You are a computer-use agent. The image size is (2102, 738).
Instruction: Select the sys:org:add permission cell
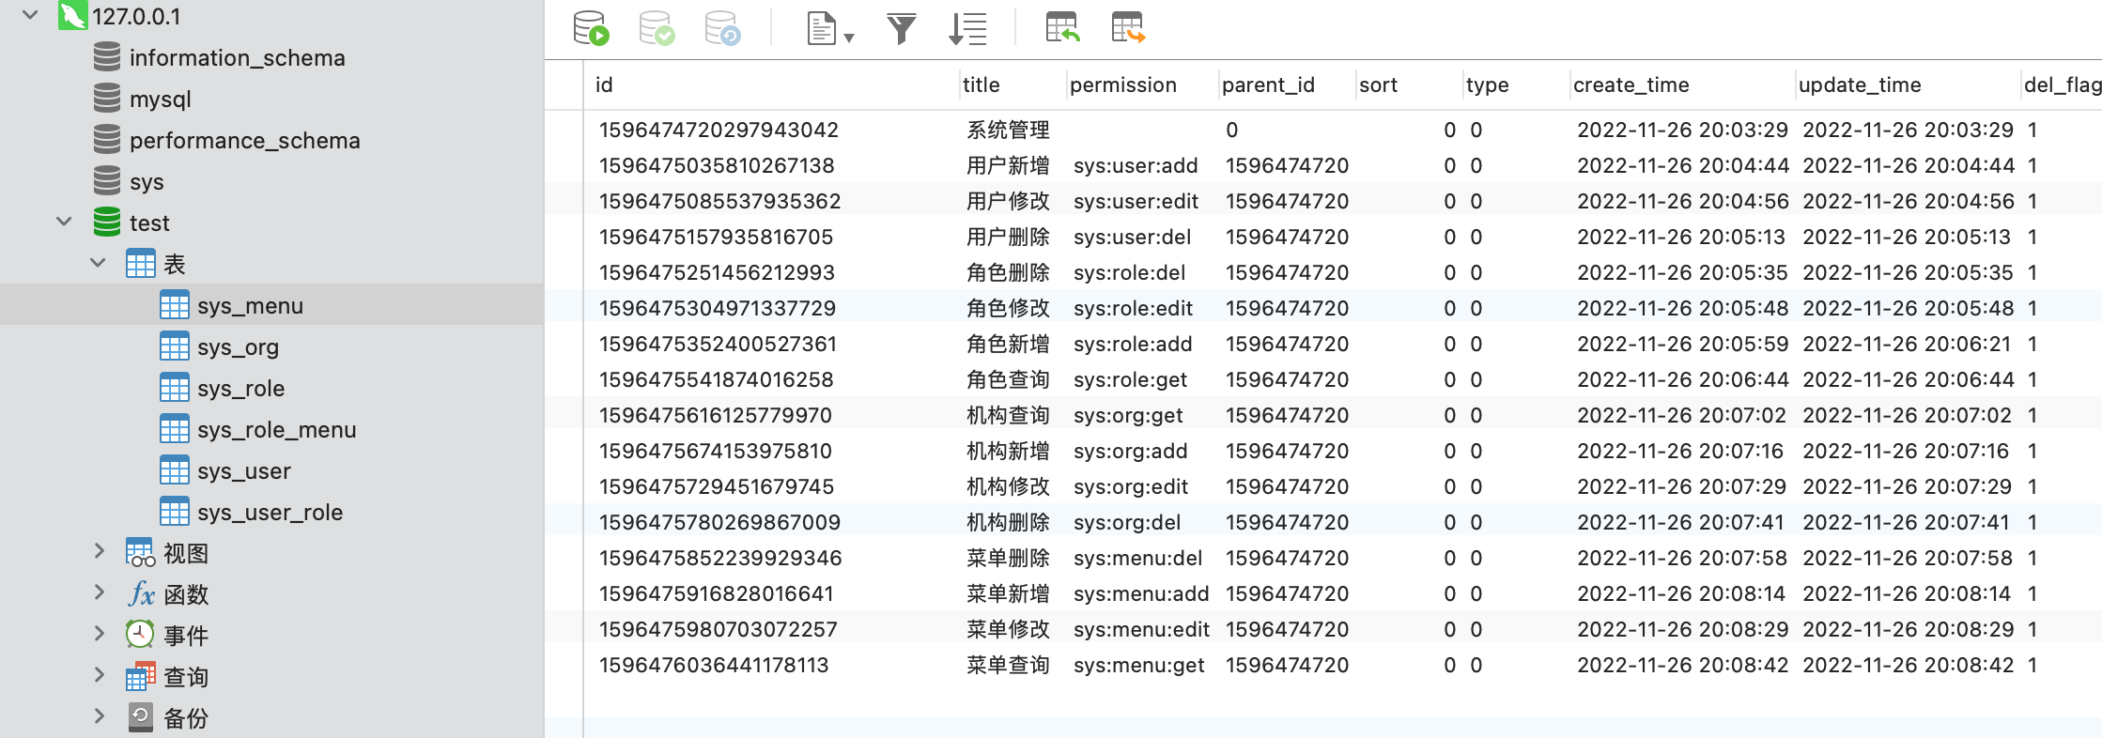pyautogui.click(x=1130, y=451)
